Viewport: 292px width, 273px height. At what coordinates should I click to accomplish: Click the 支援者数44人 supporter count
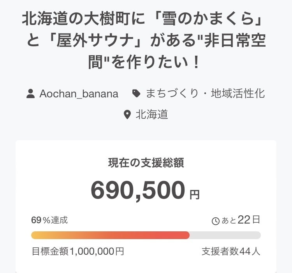(231, 252)
